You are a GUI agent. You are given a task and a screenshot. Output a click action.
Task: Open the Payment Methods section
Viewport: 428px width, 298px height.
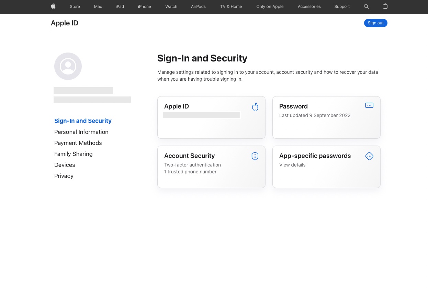point(78,143)
